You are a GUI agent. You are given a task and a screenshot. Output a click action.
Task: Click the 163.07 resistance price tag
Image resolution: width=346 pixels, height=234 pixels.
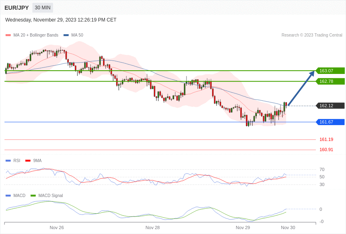click(x=331, y=71)
